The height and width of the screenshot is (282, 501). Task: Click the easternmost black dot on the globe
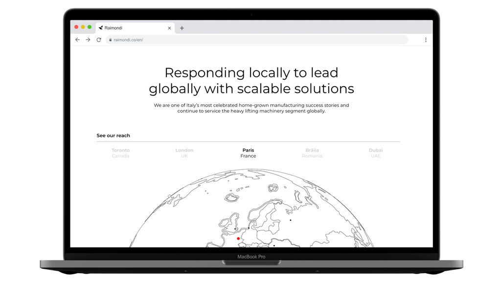tap(290, 220)
